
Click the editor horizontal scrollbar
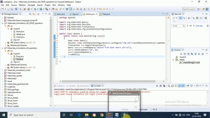click(109, 81)
